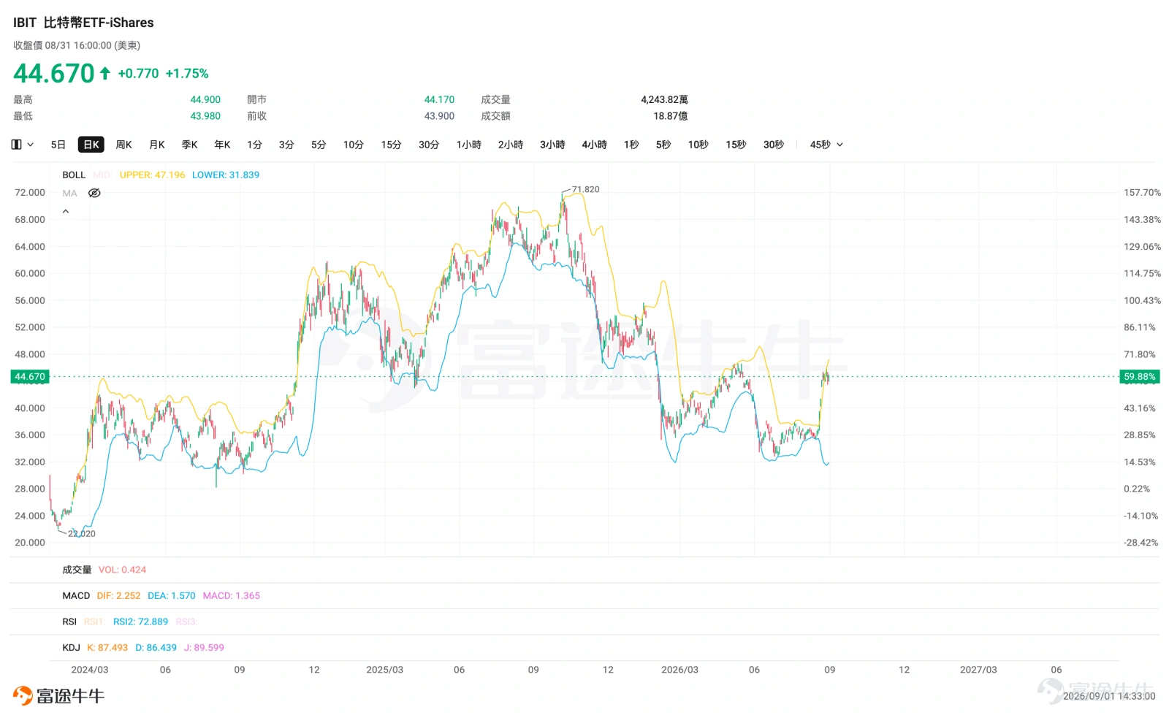Screen dimensions: 1169x718
Task: Click the 22.020 low price marker
Action: [x=82, y=534]
